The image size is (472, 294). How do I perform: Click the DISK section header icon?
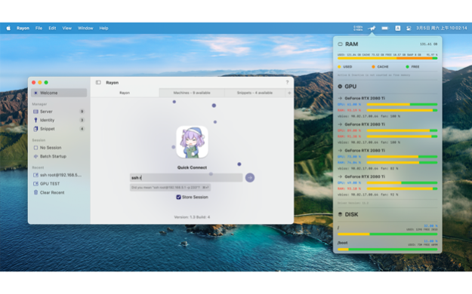[x=340, y=214]
